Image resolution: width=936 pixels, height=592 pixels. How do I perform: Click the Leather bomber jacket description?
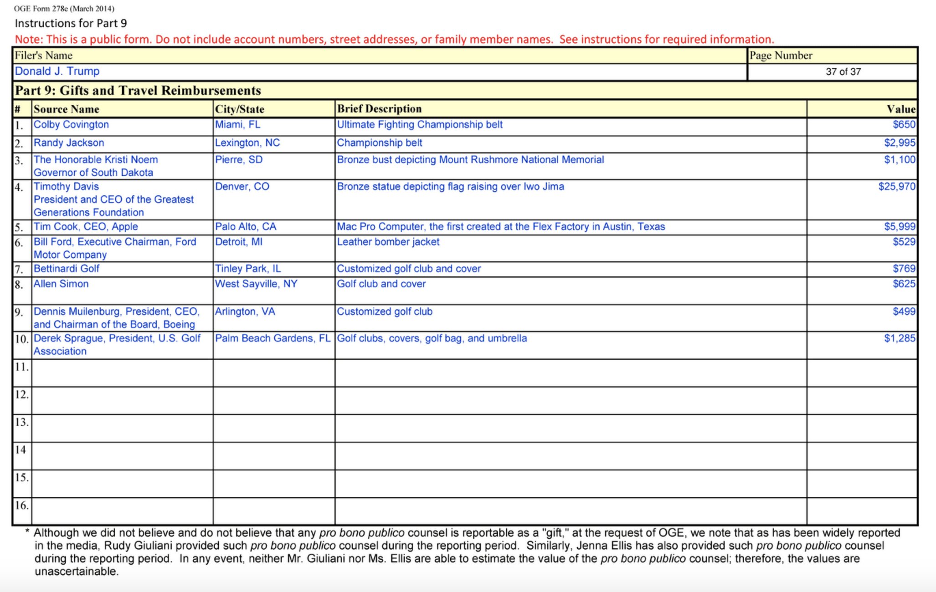coord(388,242)
